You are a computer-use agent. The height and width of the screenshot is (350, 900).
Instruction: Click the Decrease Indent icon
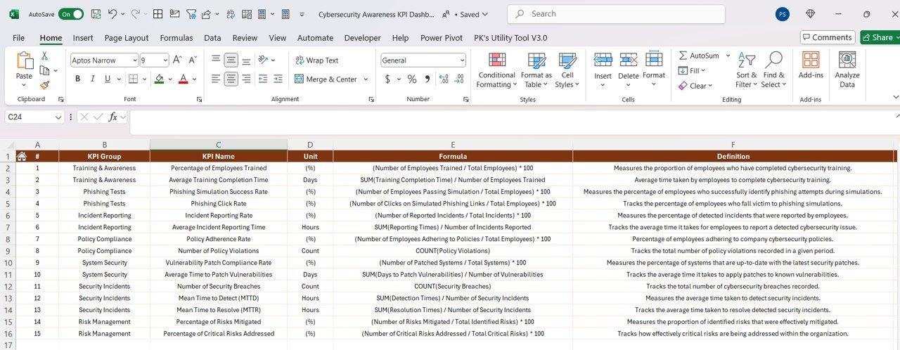[x=263, y=79]
